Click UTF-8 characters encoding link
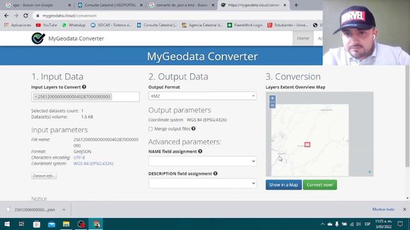This screenshot has width=410, height=230. pos(79,158)
